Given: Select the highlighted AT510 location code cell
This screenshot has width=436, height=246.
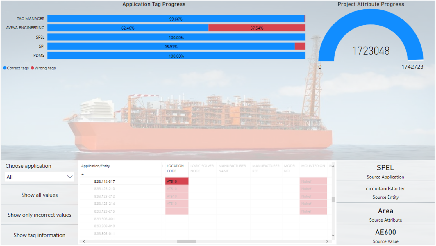Looking at the screenshot, I should point(177,181).
